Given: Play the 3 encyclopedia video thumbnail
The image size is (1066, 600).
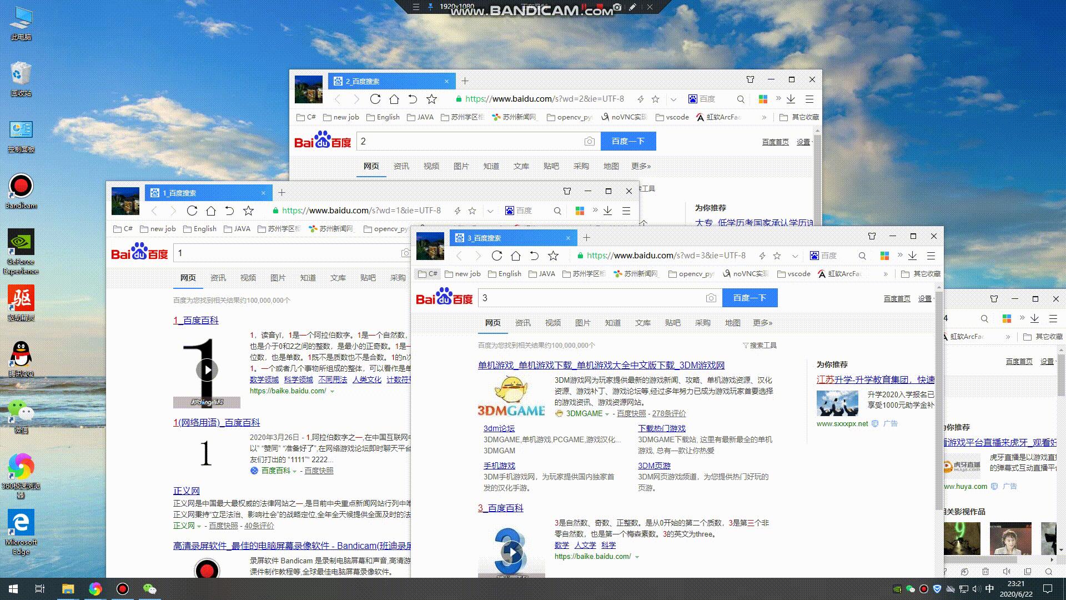Looking at the screenshot, I should coord(511,552).
